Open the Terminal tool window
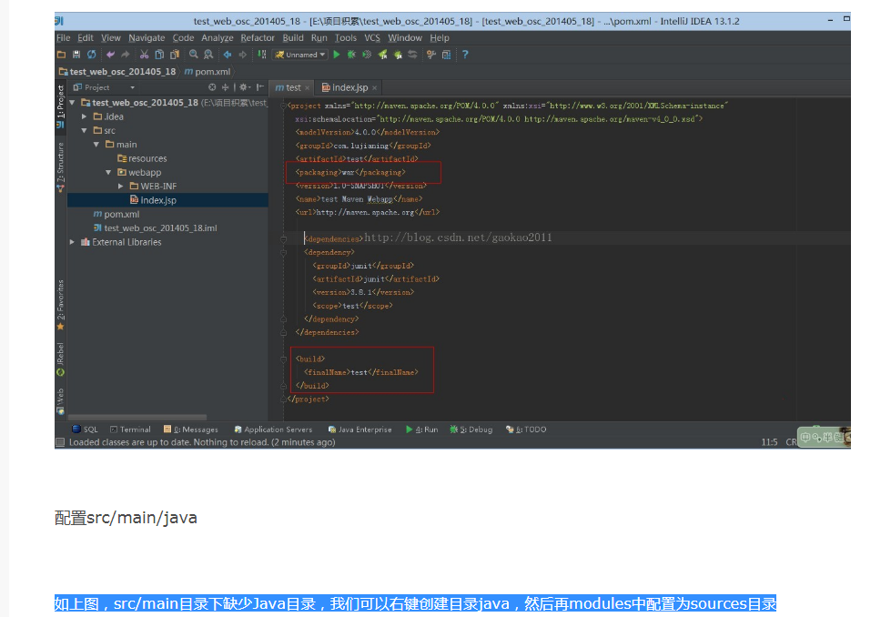Viewport: 881px width, 617px height. [130, 430]
